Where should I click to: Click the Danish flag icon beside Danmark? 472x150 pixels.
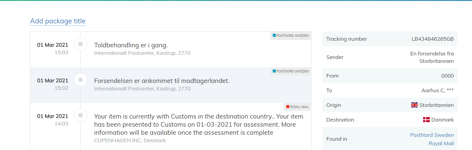426,120
